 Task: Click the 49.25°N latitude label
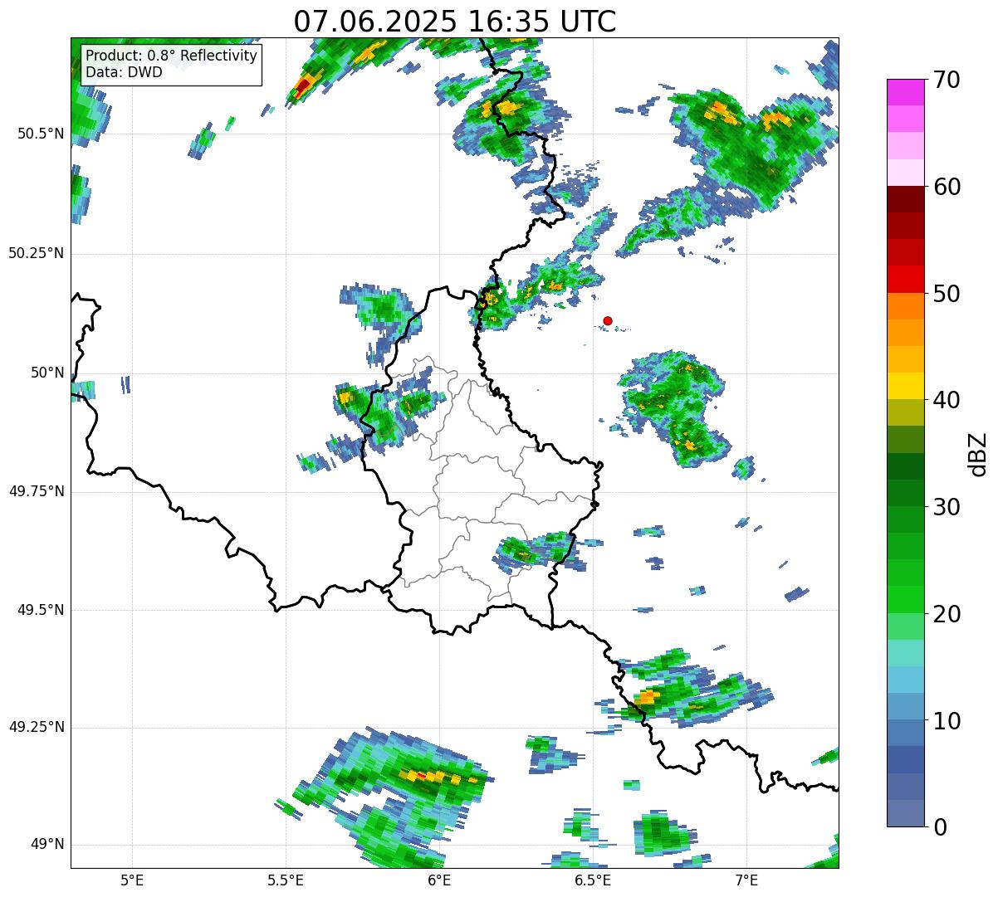pos(37,727)
